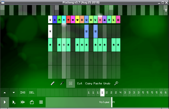Screen dimensions: 169x109
Task: Choose the magenta instrument
Action: pyautogui.click(x=73, y=20)
